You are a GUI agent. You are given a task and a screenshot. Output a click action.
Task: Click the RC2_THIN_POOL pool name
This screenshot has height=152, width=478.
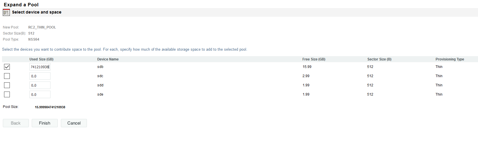pos(42,27)
